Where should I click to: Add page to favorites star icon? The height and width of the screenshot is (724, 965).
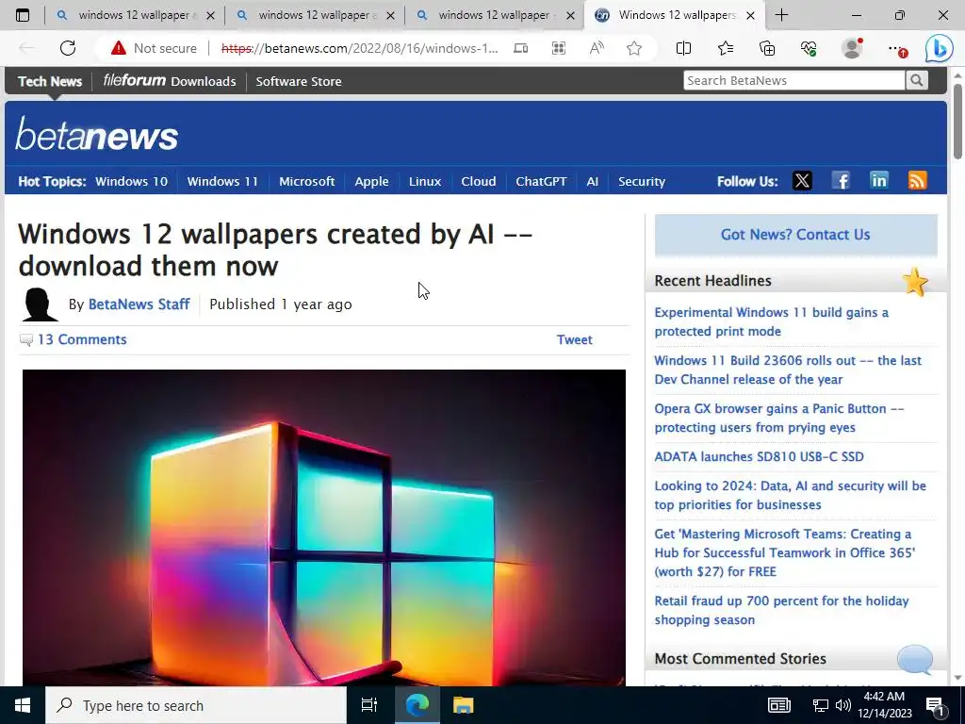[x=634, y=48]
